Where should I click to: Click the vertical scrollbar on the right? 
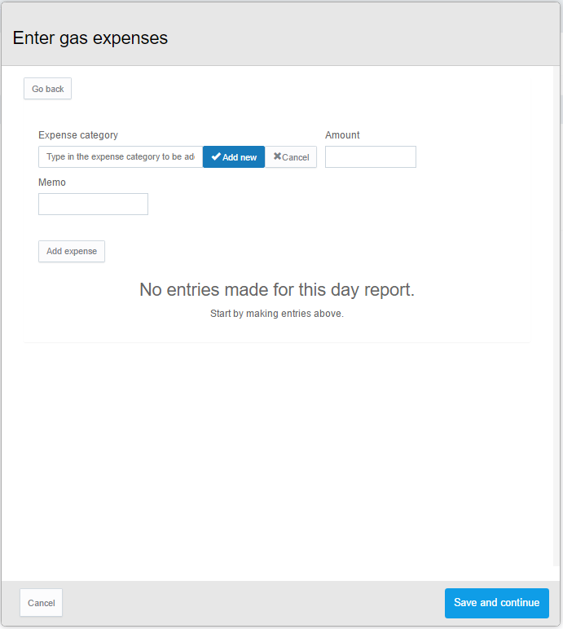[x=557, y=326]
